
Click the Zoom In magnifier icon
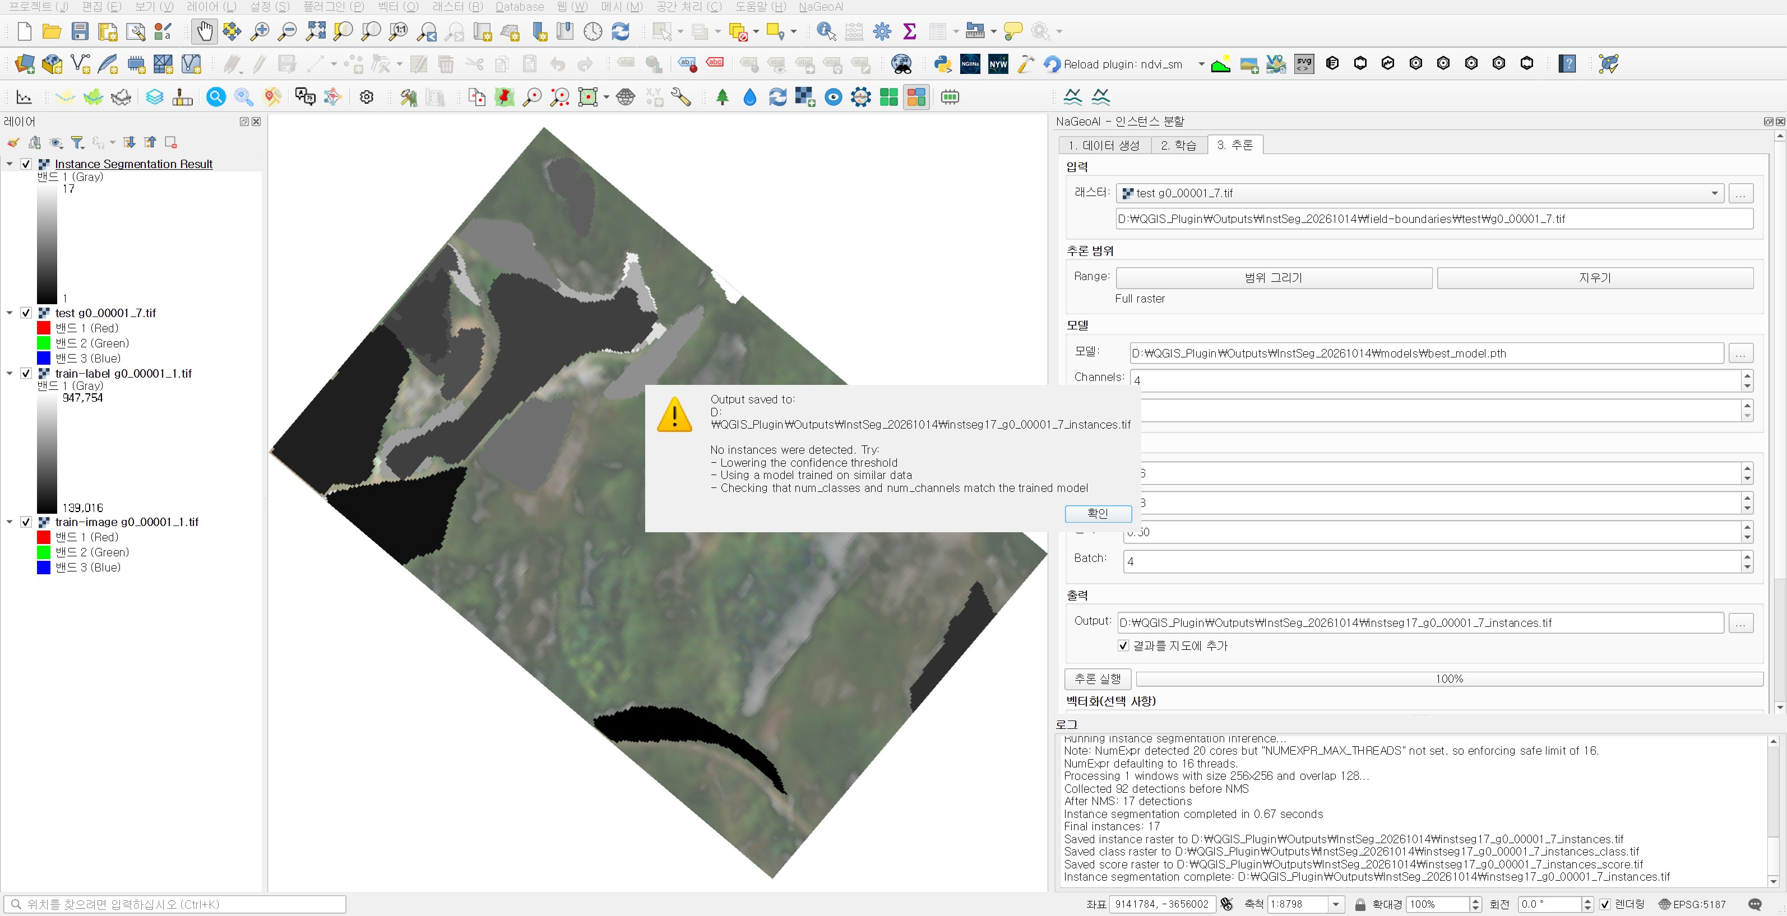(260, 31)
